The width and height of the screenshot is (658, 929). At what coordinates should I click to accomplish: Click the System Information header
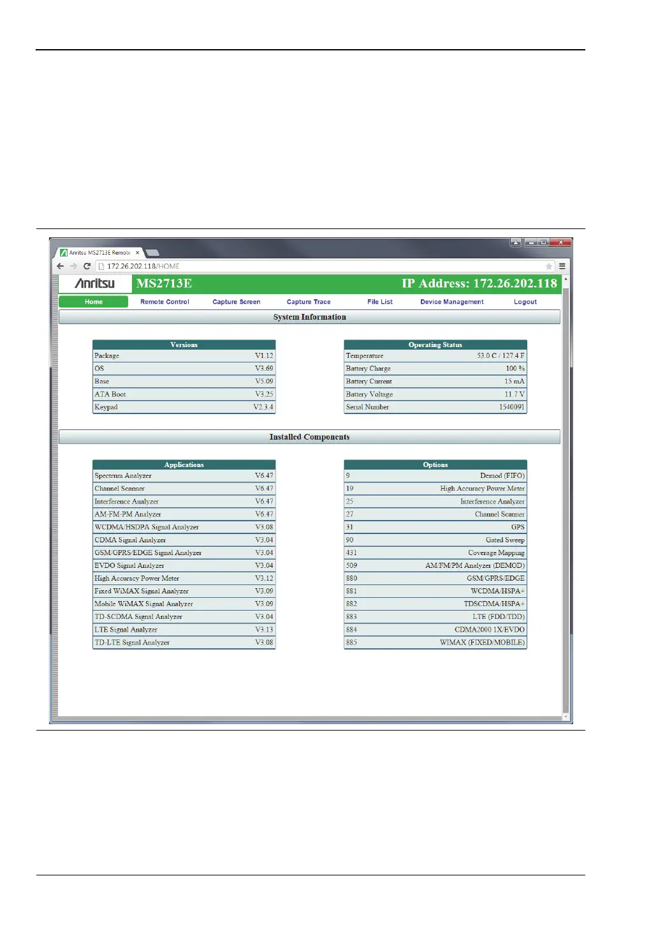pyautogui.click(x=310, y=317)
